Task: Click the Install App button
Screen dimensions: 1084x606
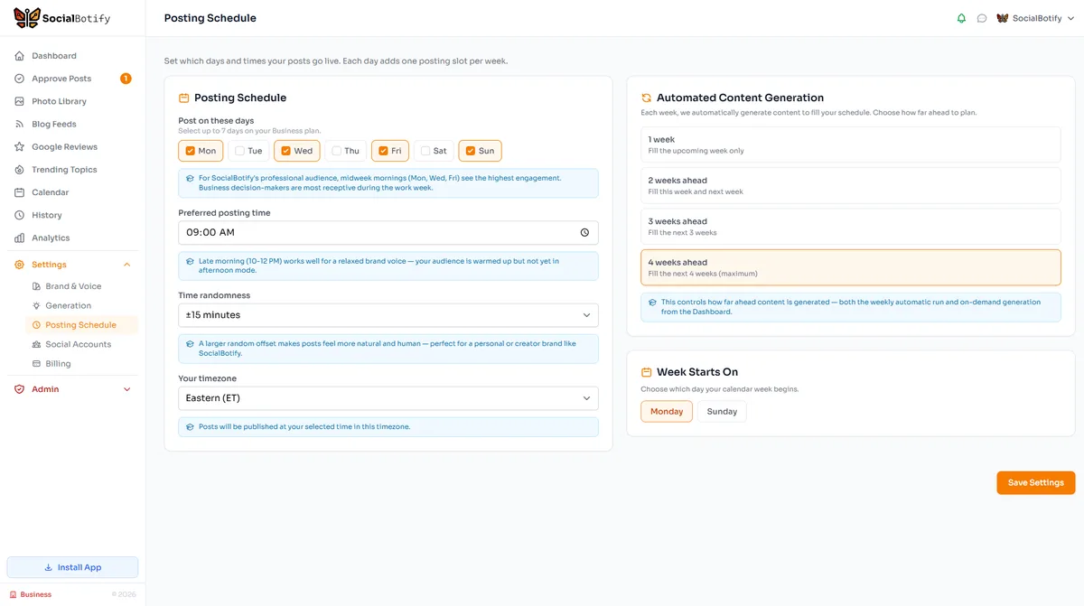Action: [72, 566]
